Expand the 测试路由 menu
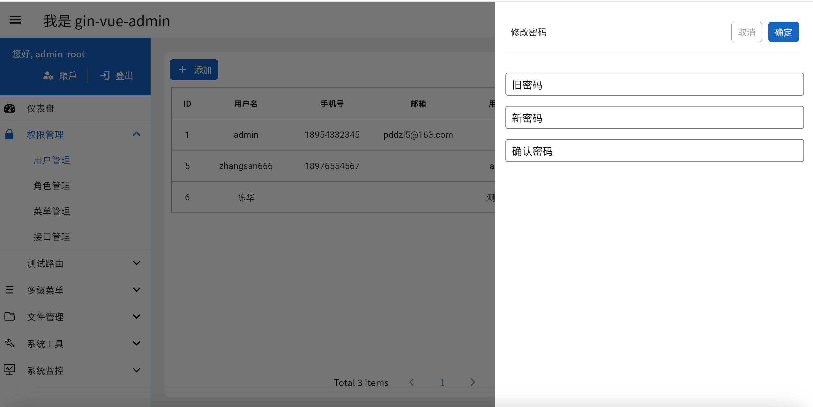813x407 pixels. coord(137,263)
